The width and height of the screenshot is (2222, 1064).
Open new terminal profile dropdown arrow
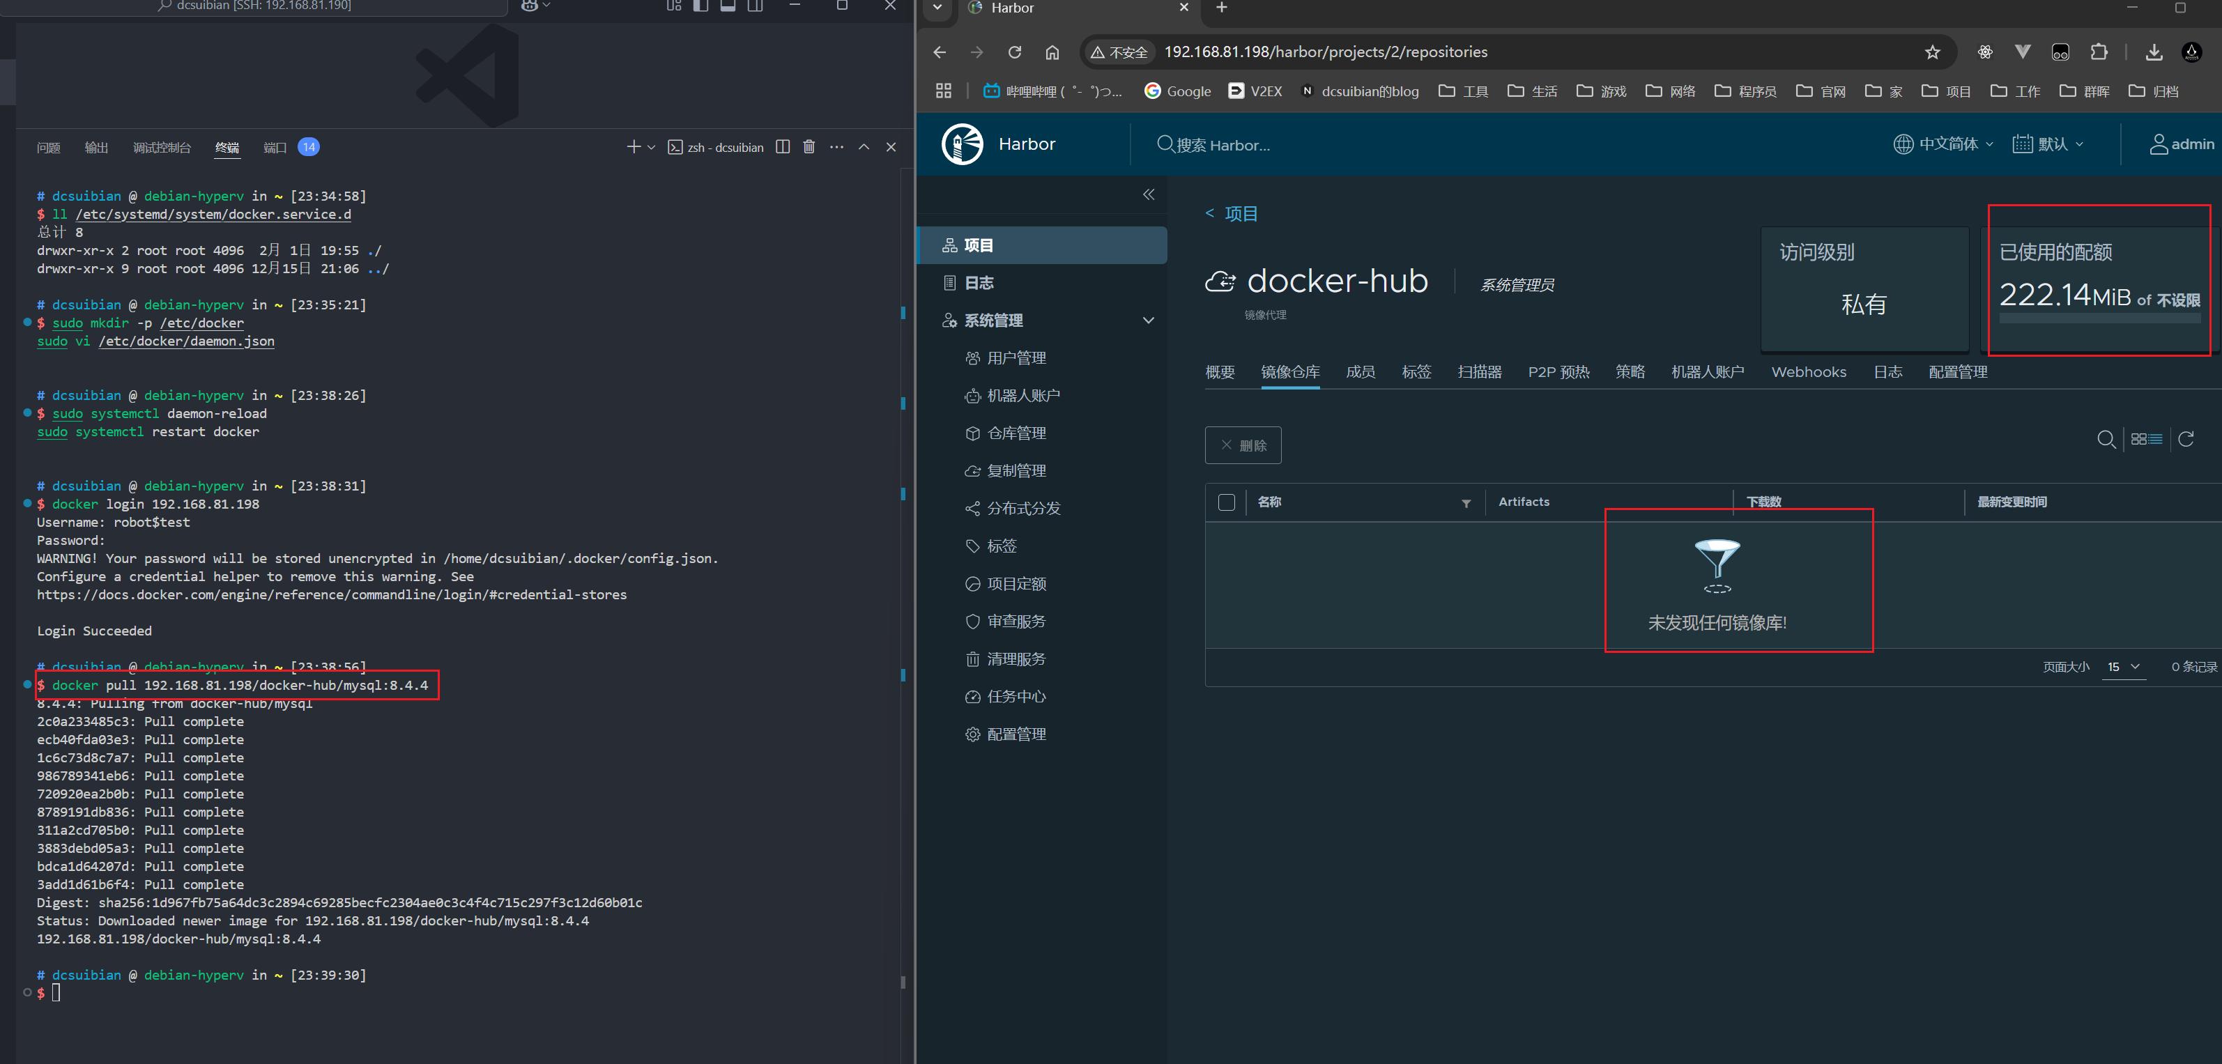click(x=651, y=148)
